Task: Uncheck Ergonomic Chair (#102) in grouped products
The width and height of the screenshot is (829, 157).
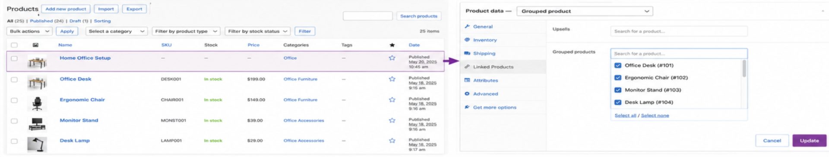Action: [618, 77]
